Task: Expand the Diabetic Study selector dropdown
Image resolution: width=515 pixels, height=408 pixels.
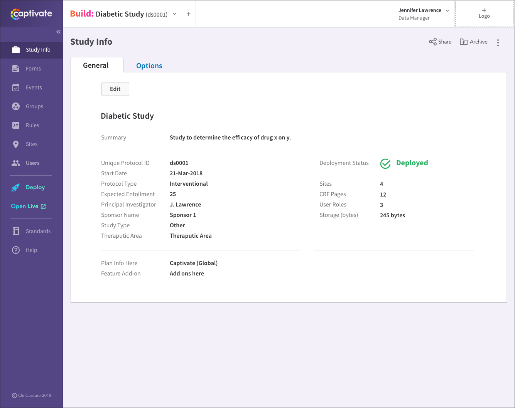Action: pyautogui.click(x=174, y=14)
